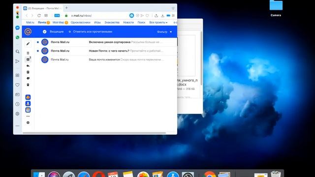Open My Flow arrow in Opera sidebar
315x177 pixels.
tap(18, 61)
